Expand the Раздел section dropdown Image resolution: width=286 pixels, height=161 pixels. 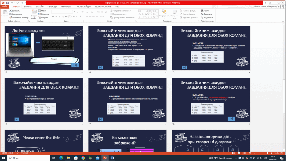pyautogui.click(x=43, y=18)
